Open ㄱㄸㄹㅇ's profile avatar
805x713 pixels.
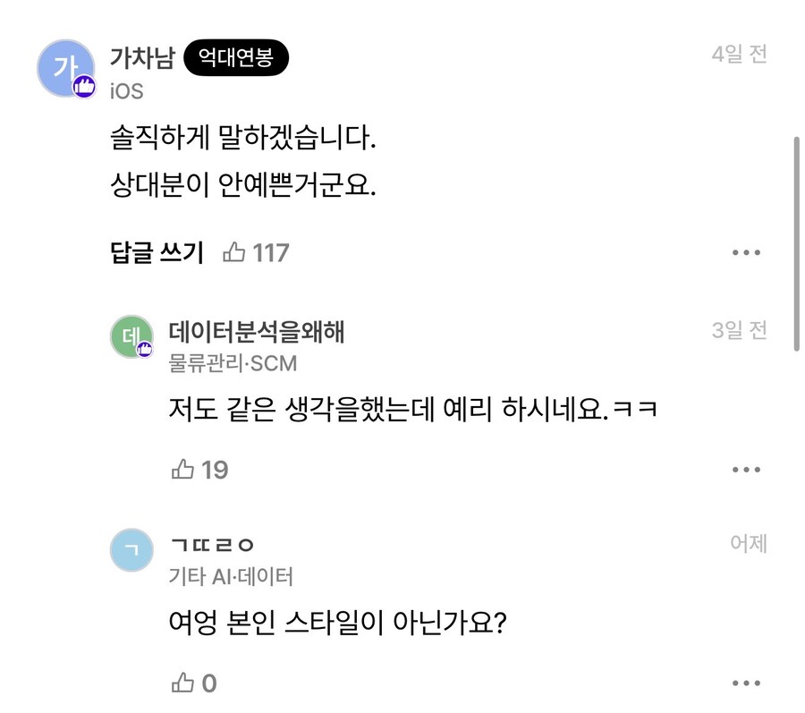pos(131,551)
